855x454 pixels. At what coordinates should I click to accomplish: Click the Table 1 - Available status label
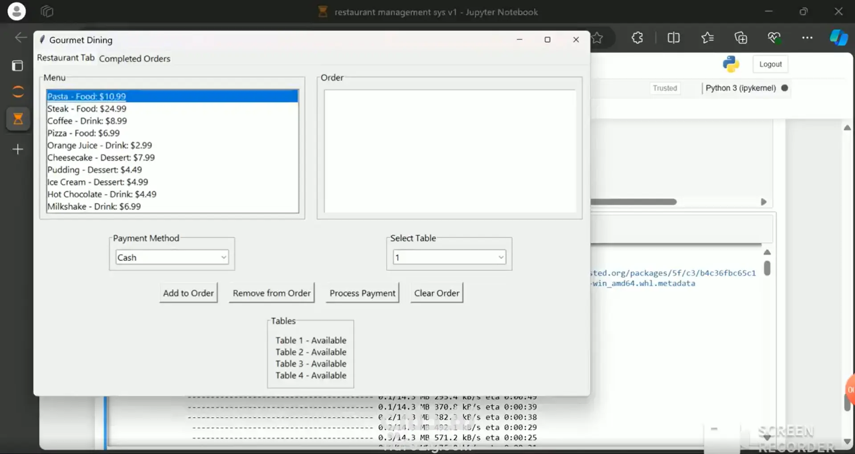tap(311, 340)
